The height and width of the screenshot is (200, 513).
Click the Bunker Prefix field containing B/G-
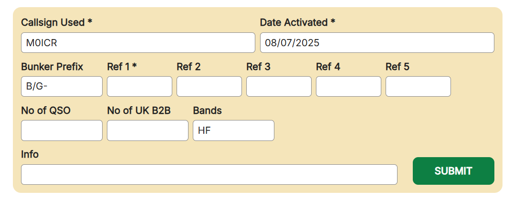click(x=62, y=87)
